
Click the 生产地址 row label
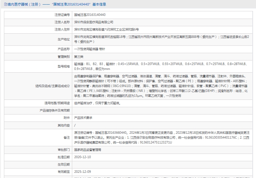(x=63, y=39)
